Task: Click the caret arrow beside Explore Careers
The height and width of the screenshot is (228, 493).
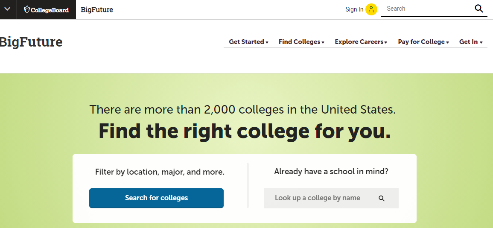Action: 386,42
